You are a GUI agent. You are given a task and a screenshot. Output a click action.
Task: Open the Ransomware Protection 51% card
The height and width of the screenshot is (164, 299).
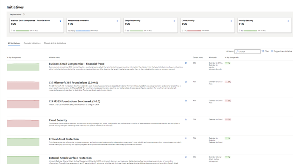tap(94, 25)
